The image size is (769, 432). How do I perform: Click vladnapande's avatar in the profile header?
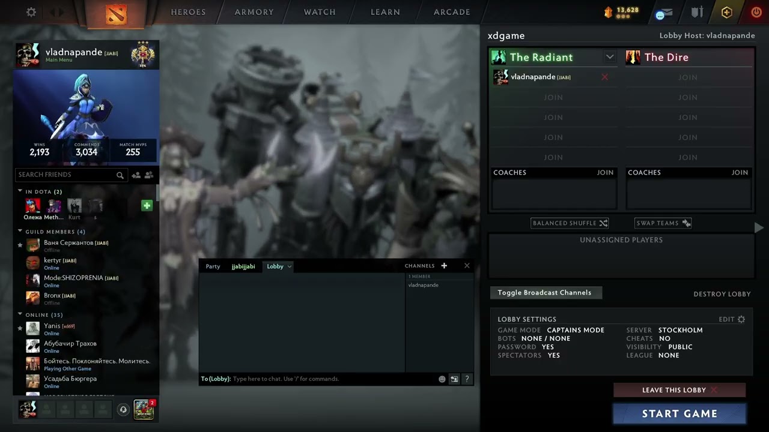28,55
